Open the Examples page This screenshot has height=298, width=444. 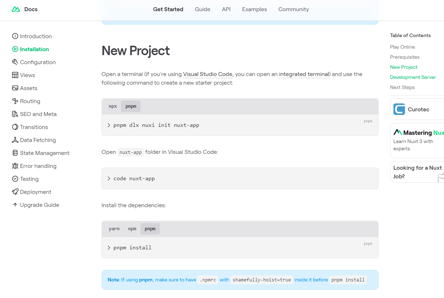[254, 9]
